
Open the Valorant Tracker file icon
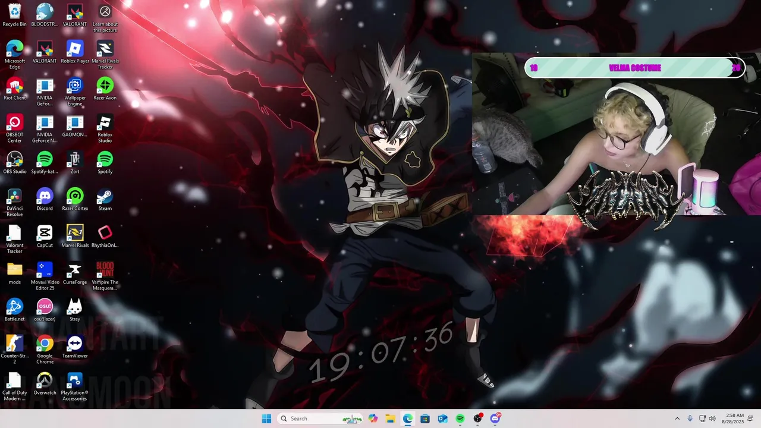(x=14, y=240)
